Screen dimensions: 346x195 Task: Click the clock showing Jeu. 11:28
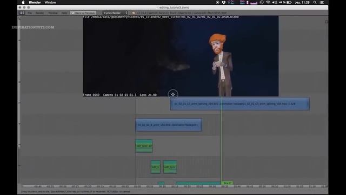pyautogui.click(x=302, y=2)
